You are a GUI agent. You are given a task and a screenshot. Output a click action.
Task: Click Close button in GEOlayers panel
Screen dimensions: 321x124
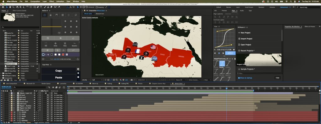pyautogui.click(x=277, y=78)
